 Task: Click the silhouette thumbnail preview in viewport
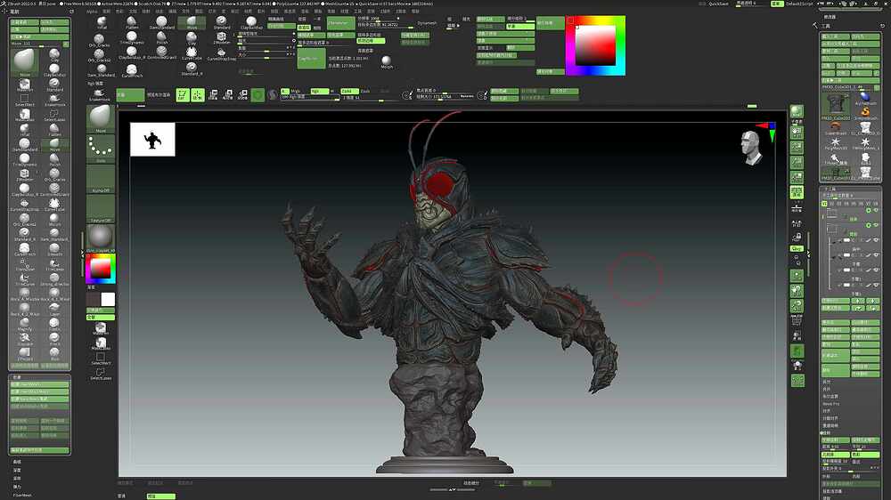point(152,139)
